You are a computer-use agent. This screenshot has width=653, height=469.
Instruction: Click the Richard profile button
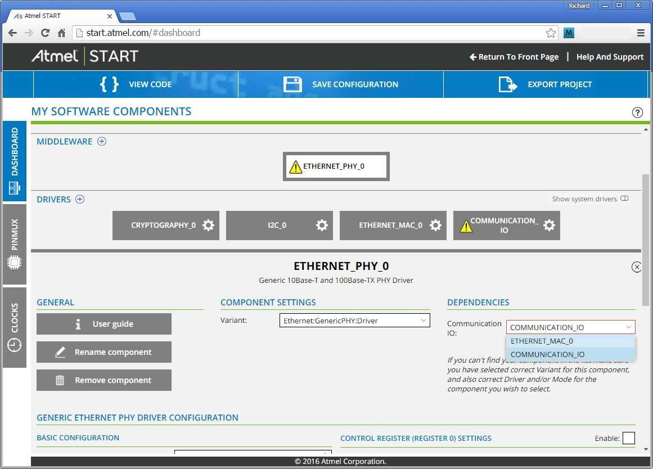(579, 6)
